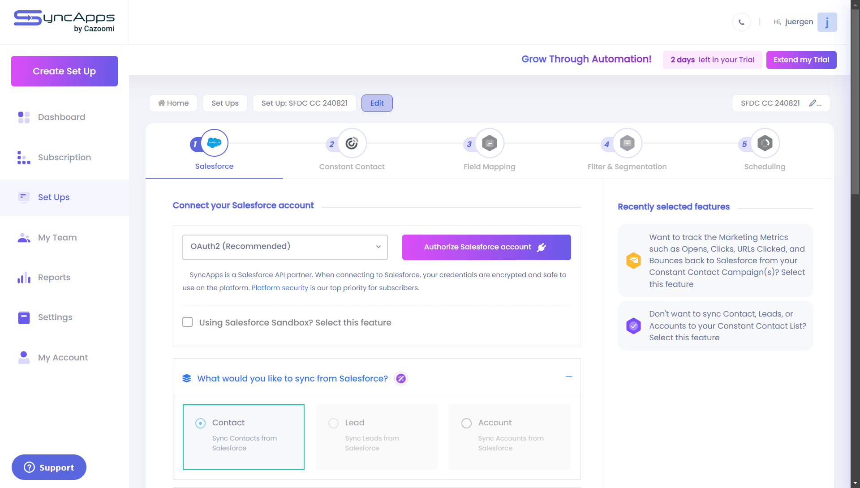The height and width of the screenshot is (488, 860).
Task: Click the Settings sidebar icon
Action: 24,317
